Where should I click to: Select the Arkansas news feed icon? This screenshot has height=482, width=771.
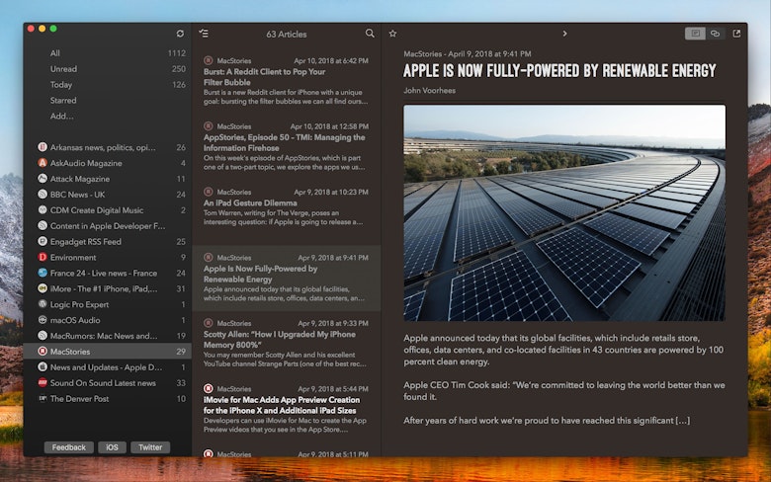(43, 147)
